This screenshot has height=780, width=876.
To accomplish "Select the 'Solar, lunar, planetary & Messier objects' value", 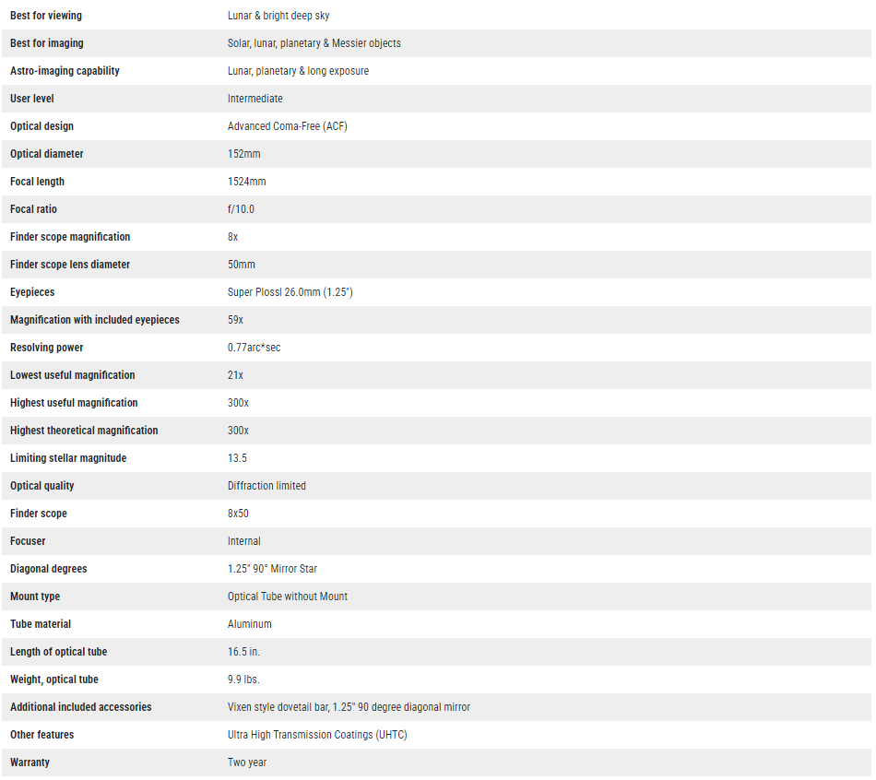I will click(x=314, y=43).
